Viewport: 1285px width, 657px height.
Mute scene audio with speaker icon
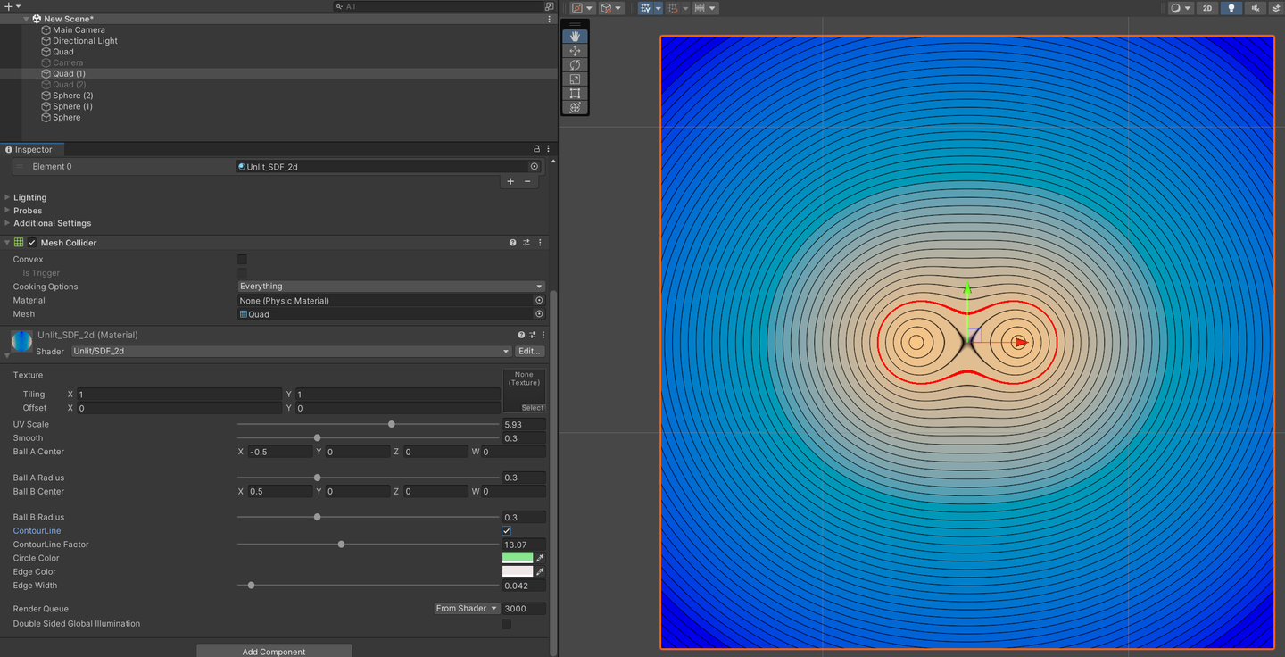pyautogui.click(x=1256, y=8)
